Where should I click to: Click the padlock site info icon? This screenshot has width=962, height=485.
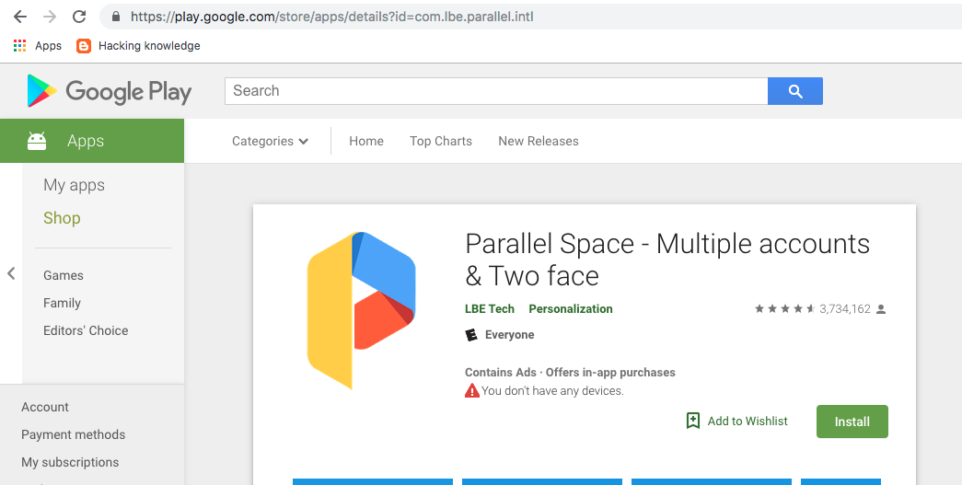click(x=116, y=17)
